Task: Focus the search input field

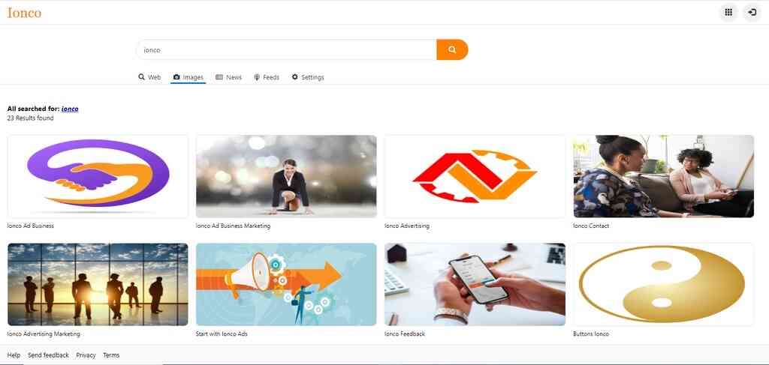Action: tap(286, 50)
